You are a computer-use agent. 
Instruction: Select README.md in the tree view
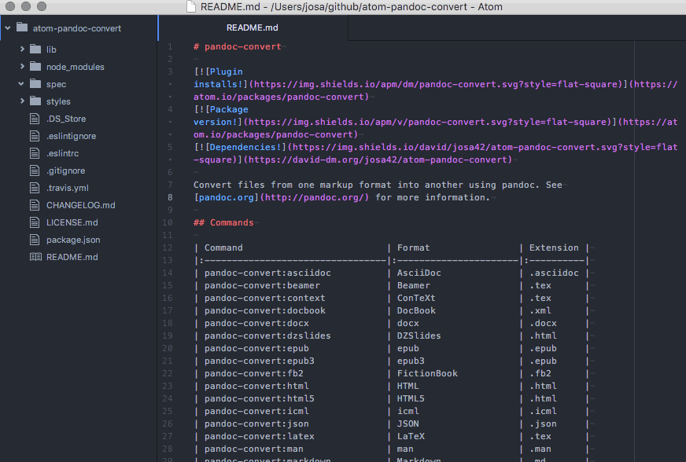tap(72, 257)
